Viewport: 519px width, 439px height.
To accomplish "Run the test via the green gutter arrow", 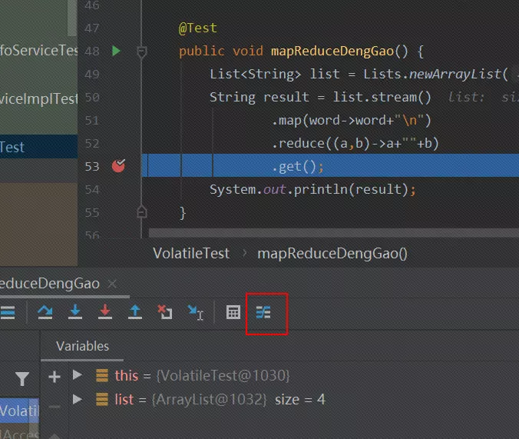I will (x=116, y=51).
